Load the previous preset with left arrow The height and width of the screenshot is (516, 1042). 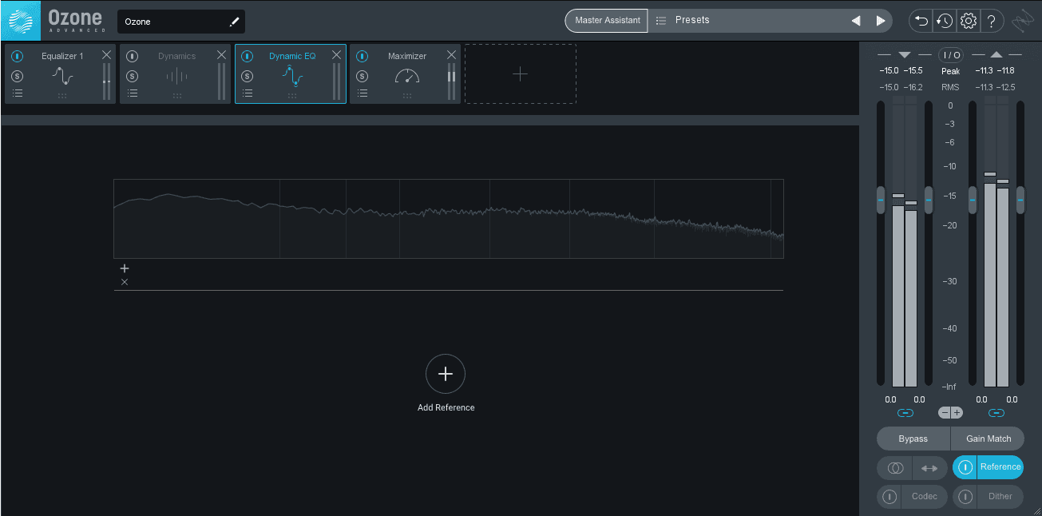point(856,21)
